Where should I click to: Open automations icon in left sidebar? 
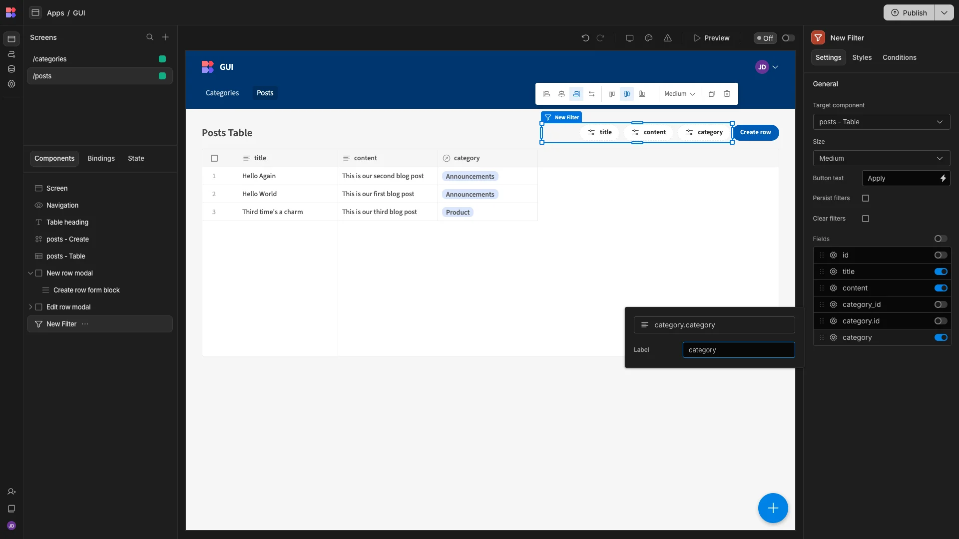coord(11,54)
